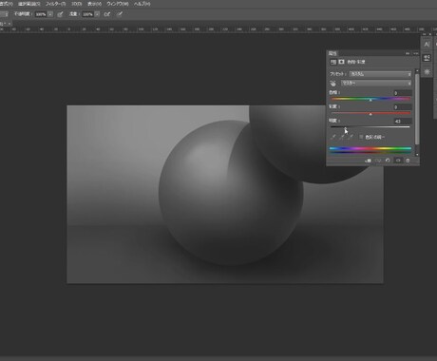Click the horizontal ruler above the canvas
Viewport: 437px width, 361px height.
click(x=210, y=29)
